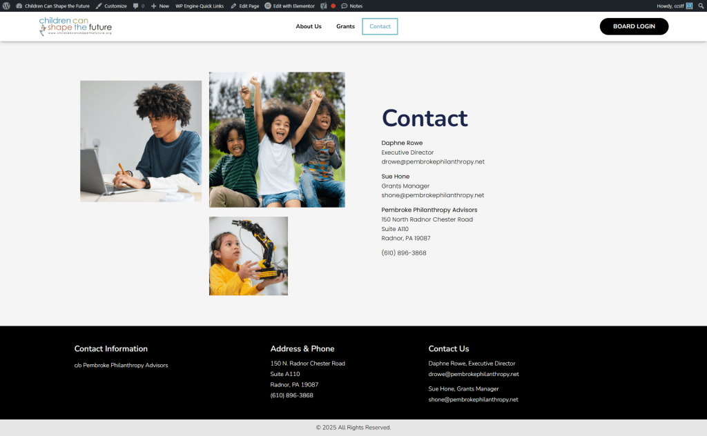
Task: Select the Contact nav tab
Action: pyautogui.click(x=380, y=26)
